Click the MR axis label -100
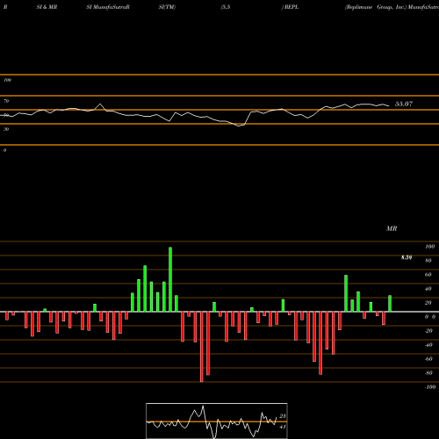 tap(430, 387)
